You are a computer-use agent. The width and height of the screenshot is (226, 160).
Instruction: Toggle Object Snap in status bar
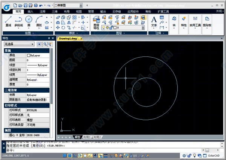pos(85,155)
